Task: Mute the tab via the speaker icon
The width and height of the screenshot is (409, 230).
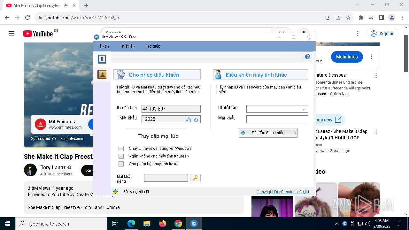Action: point(66,5)
